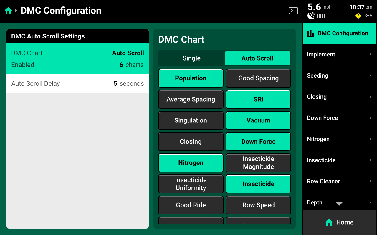Expand the Depth menu arrow

click(370, 202)
